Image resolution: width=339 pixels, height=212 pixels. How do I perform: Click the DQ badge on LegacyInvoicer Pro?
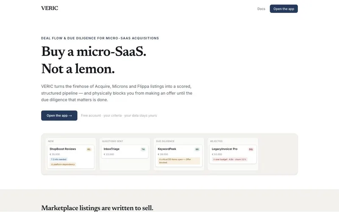[251, 149]
